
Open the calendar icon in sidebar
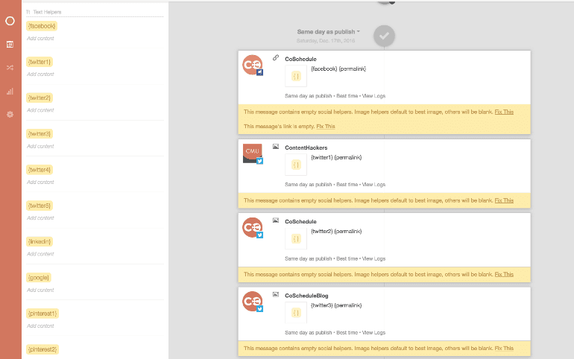tap(10, 44)
